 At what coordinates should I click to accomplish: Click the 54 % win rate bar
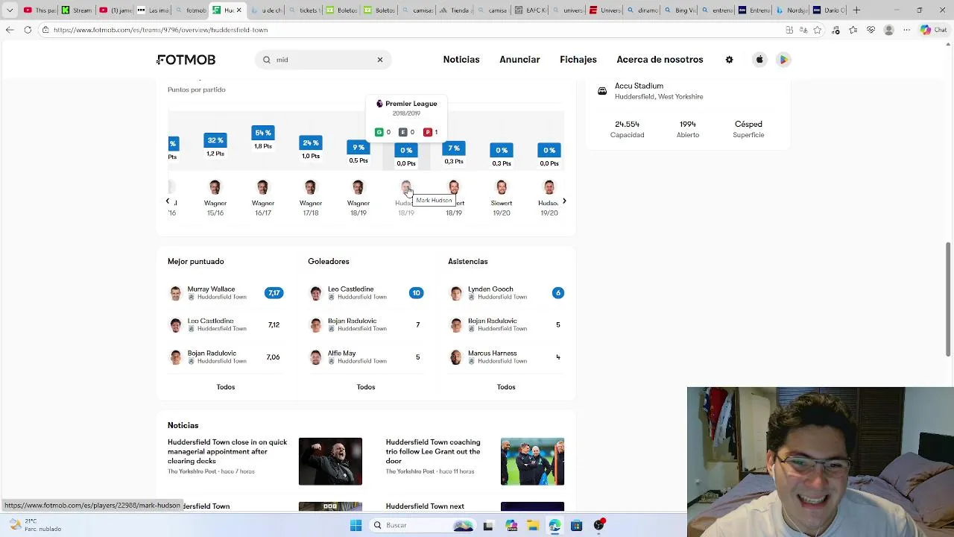[x=263, y=133]
